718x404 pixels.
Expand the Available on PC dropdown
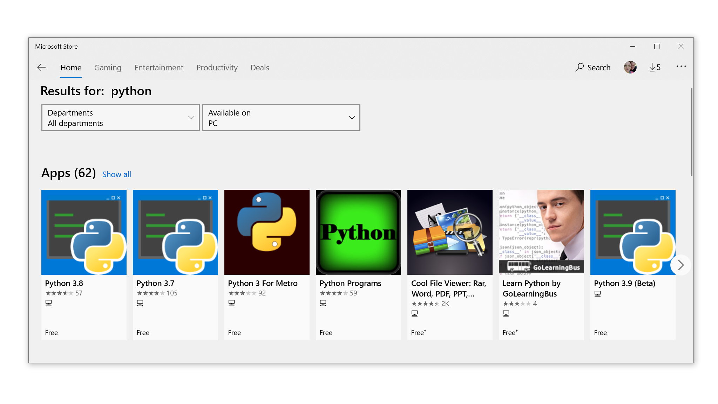coord(281,117)
